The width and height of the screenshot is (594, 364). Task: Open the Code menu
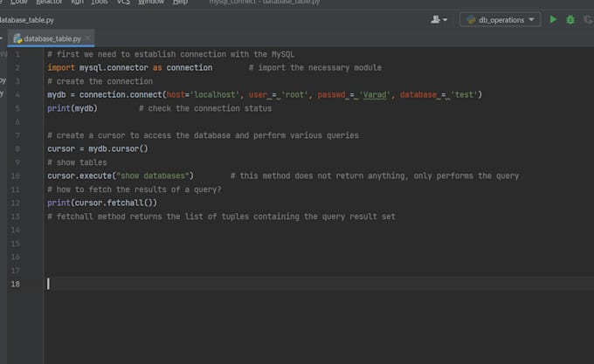click(19, 3)
